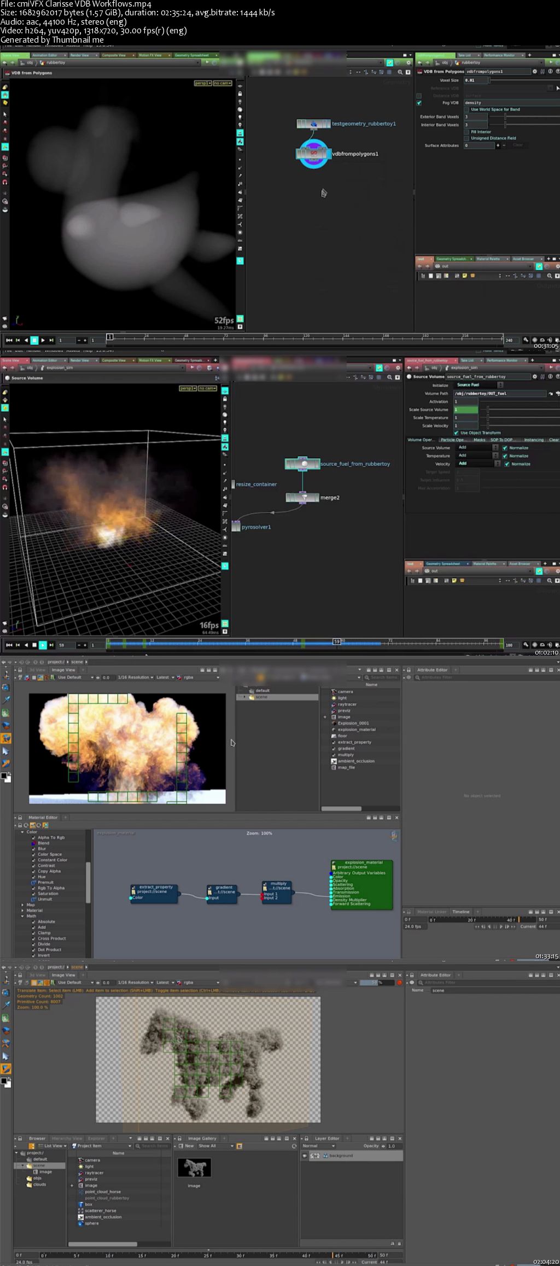Switch to Hierarchy View tab in horse frame
This screenshot has height=1266, width=560.
click(67, 1138)
